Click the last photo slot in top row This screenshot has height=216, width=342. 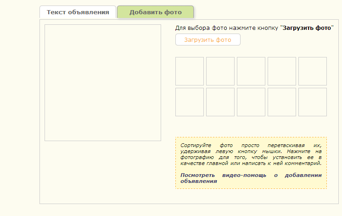[313, 71]
